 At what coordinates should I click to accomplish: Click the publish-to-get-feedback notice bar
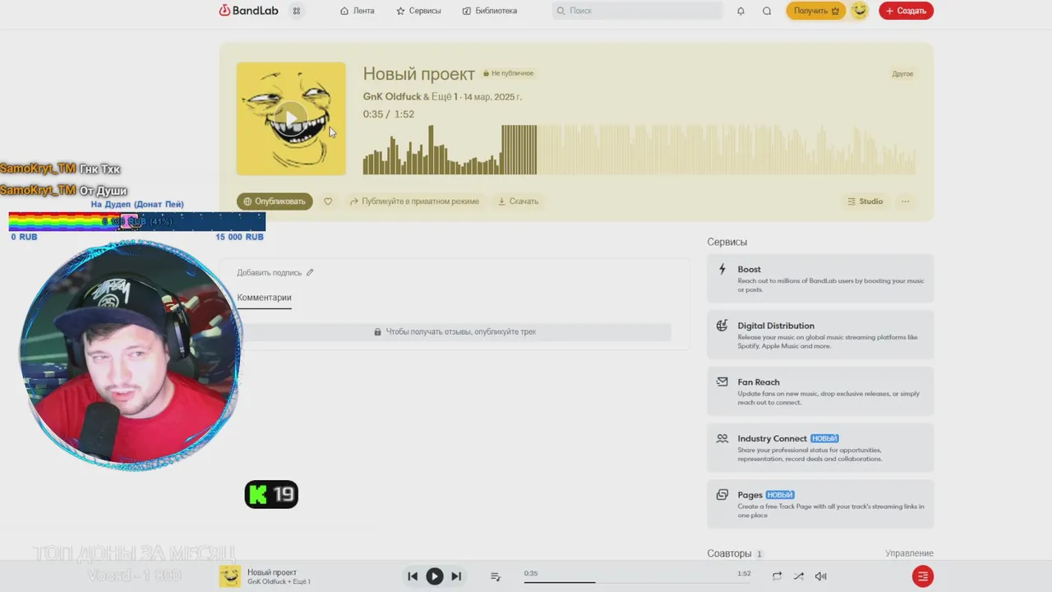click(x=454, y=332)
